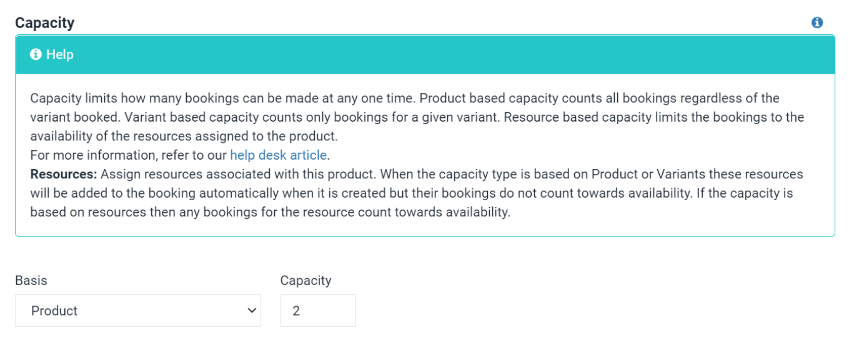Image resolution: width=854 pixels, height=348 pixels.
Task: Click the Capacity label above the number field
Action: [x=305, y=281]
